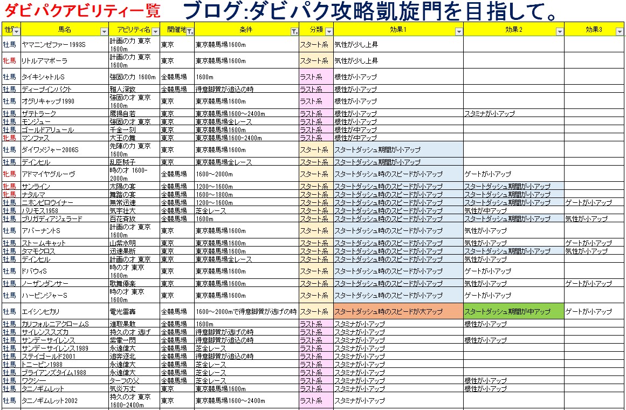The width and height of the screenshot is (626, 410).
Task: Select the カリフォルニアクロームS horse name cell
Action: (x=65, y=324)
